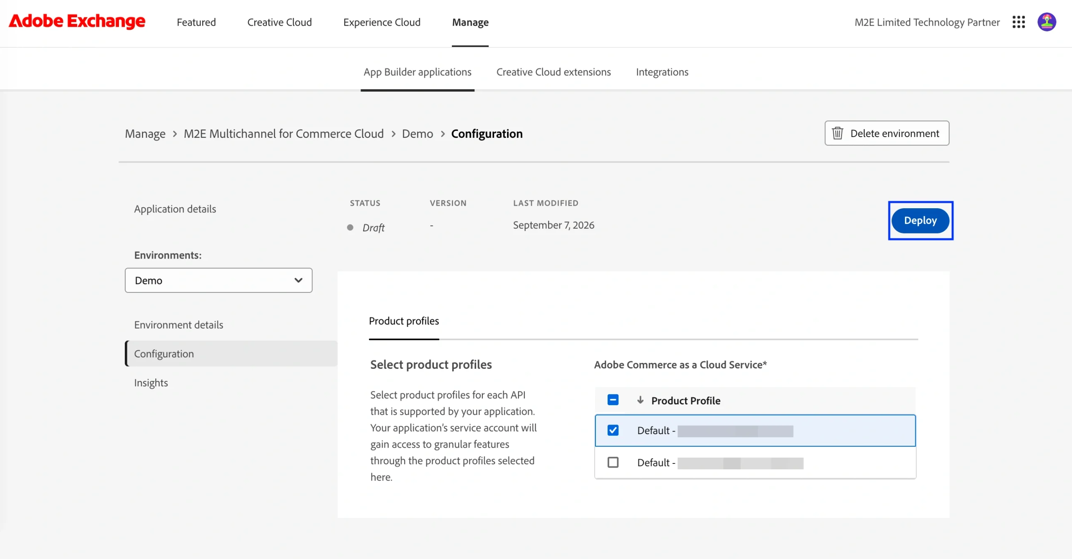
Task: Click the sort arrow beside Product Profile
Action: [640, 400]
